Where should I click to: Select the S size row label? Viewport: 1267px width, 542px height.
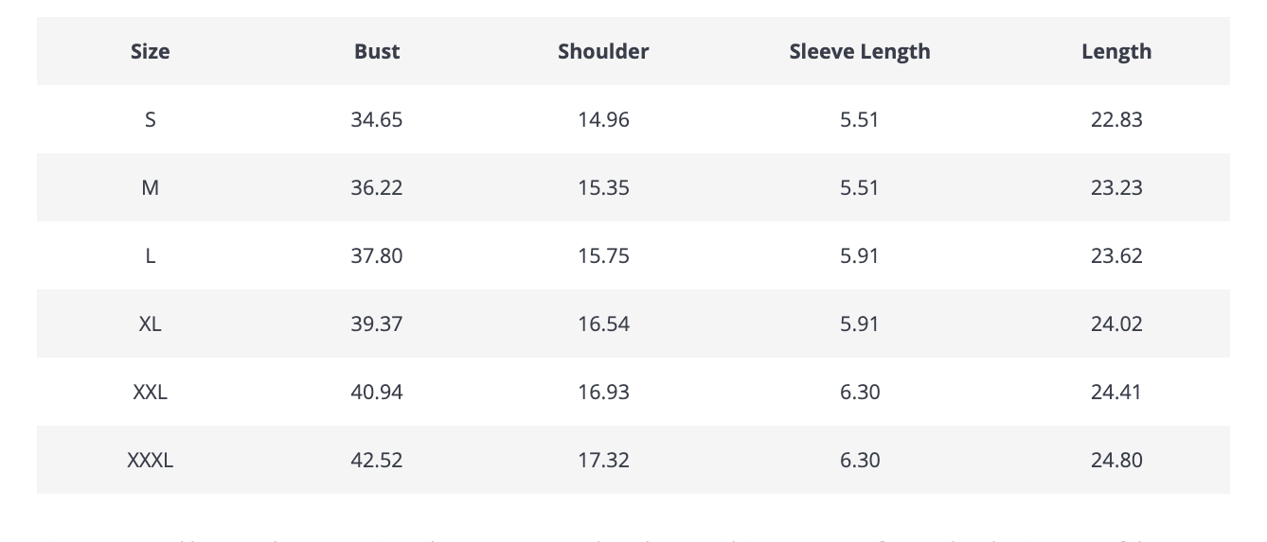click(x=150, y=119)
